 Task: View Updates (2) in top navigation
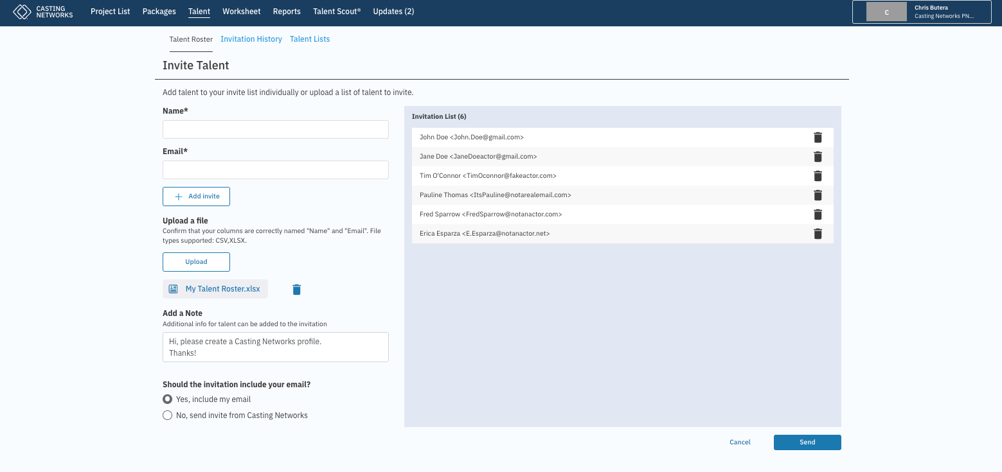click(393, 12)
